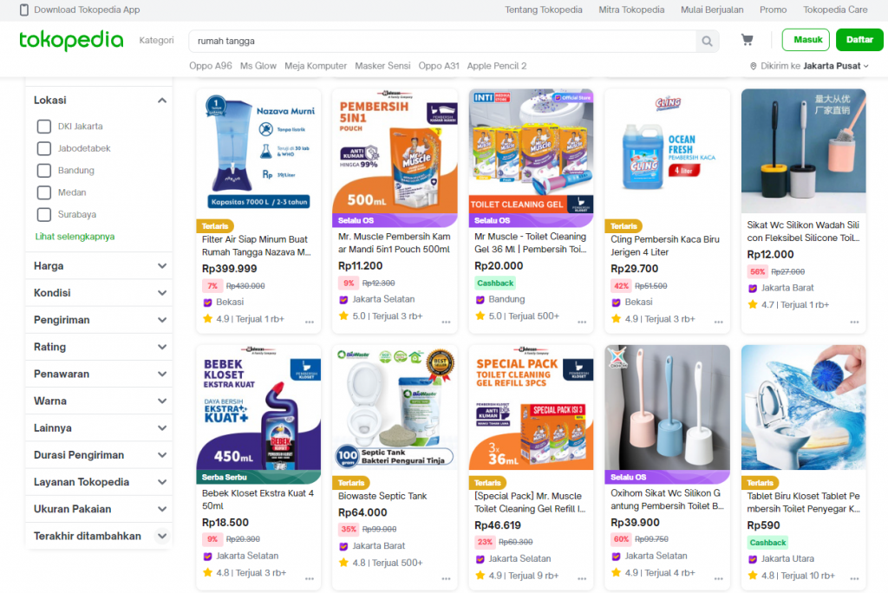Open three-dot menu on Nazava filter product
Image resolution: width=888 pixels, height=593 pixels.
click(x=310, y=322)
